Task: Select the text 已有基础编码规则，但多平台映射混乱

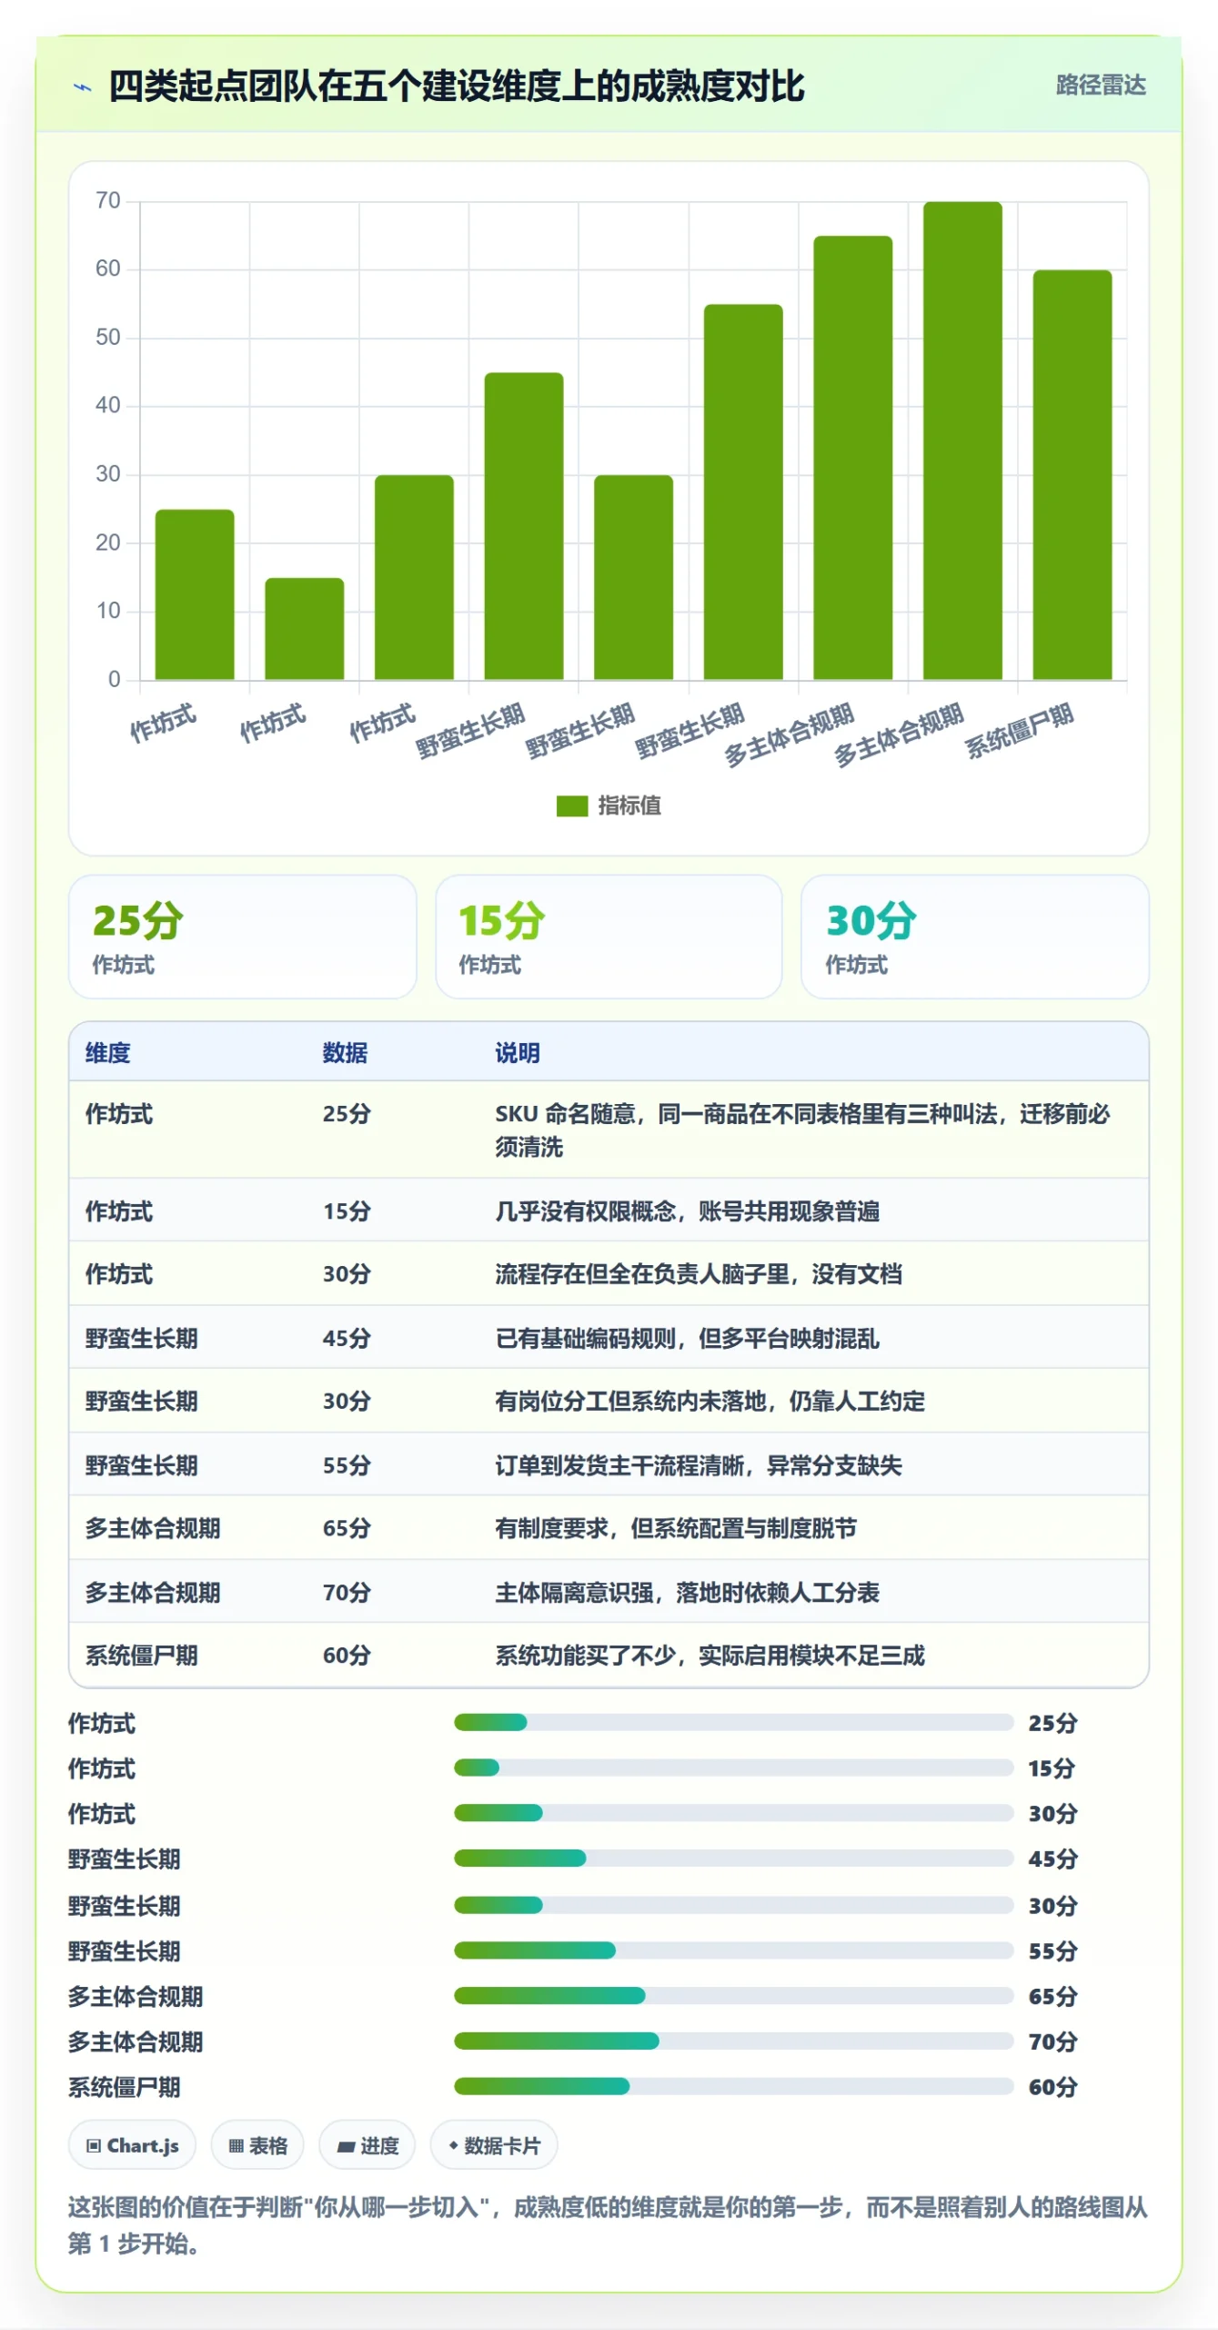Action: point(687,1339)
